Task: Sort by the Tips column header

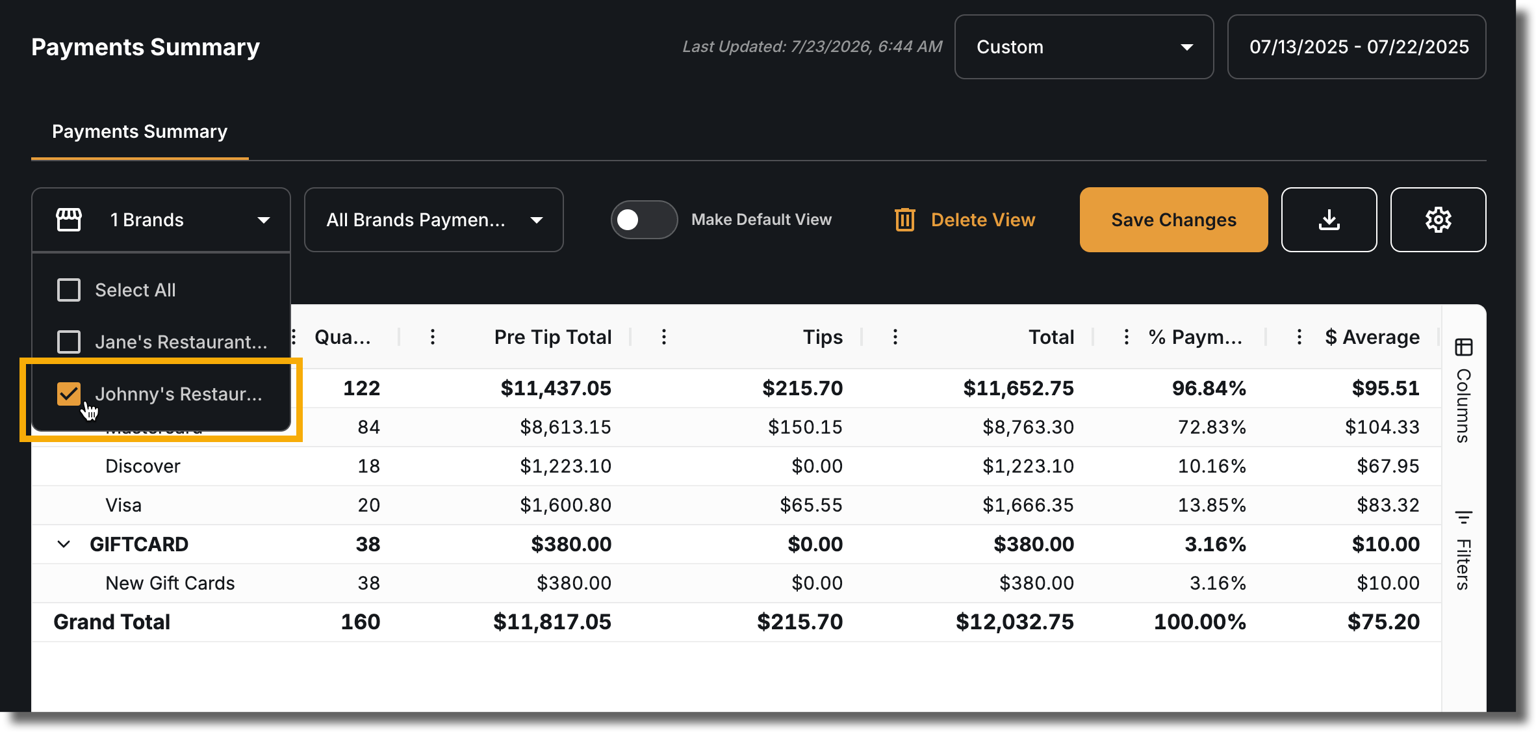Action: (823, 337)
